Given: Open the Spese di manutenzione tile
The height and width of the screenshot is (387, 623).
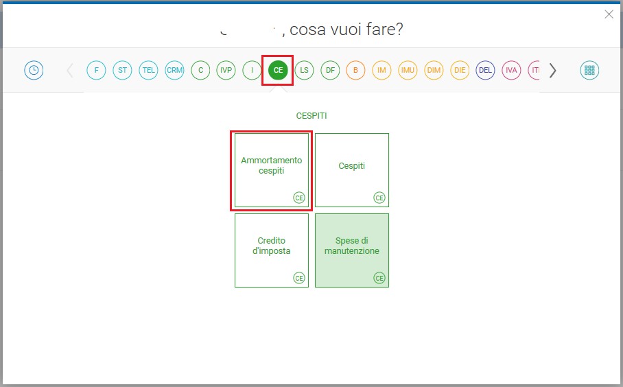Looking at the screenshot, I should point(352,250).
